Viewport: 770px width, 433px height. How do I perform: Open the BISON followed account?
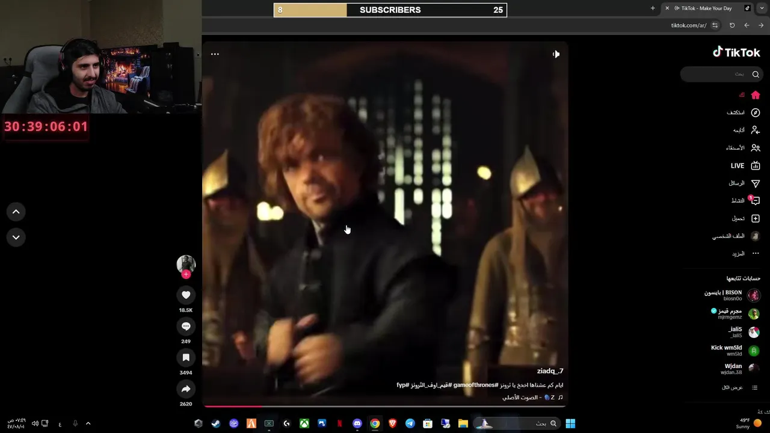[732, 295]
